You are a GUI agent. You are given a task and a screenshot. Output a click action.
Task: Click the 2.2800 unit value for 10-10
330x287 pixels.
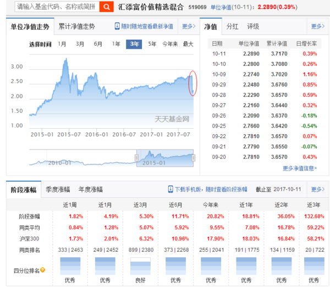[251, 64]
